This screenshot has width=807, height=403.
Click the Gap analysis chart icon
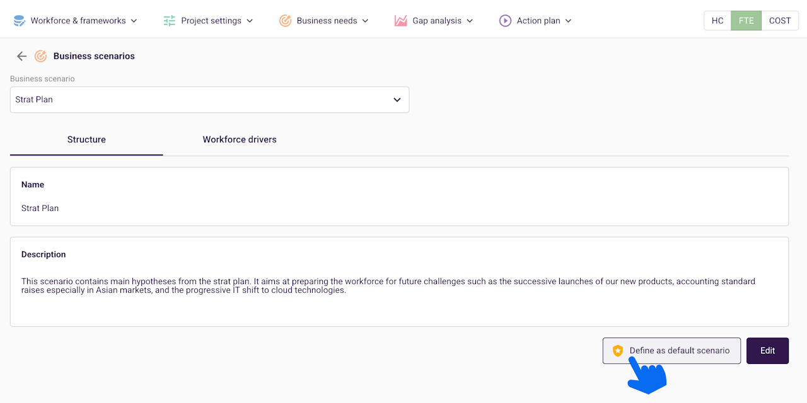point(401,21)
